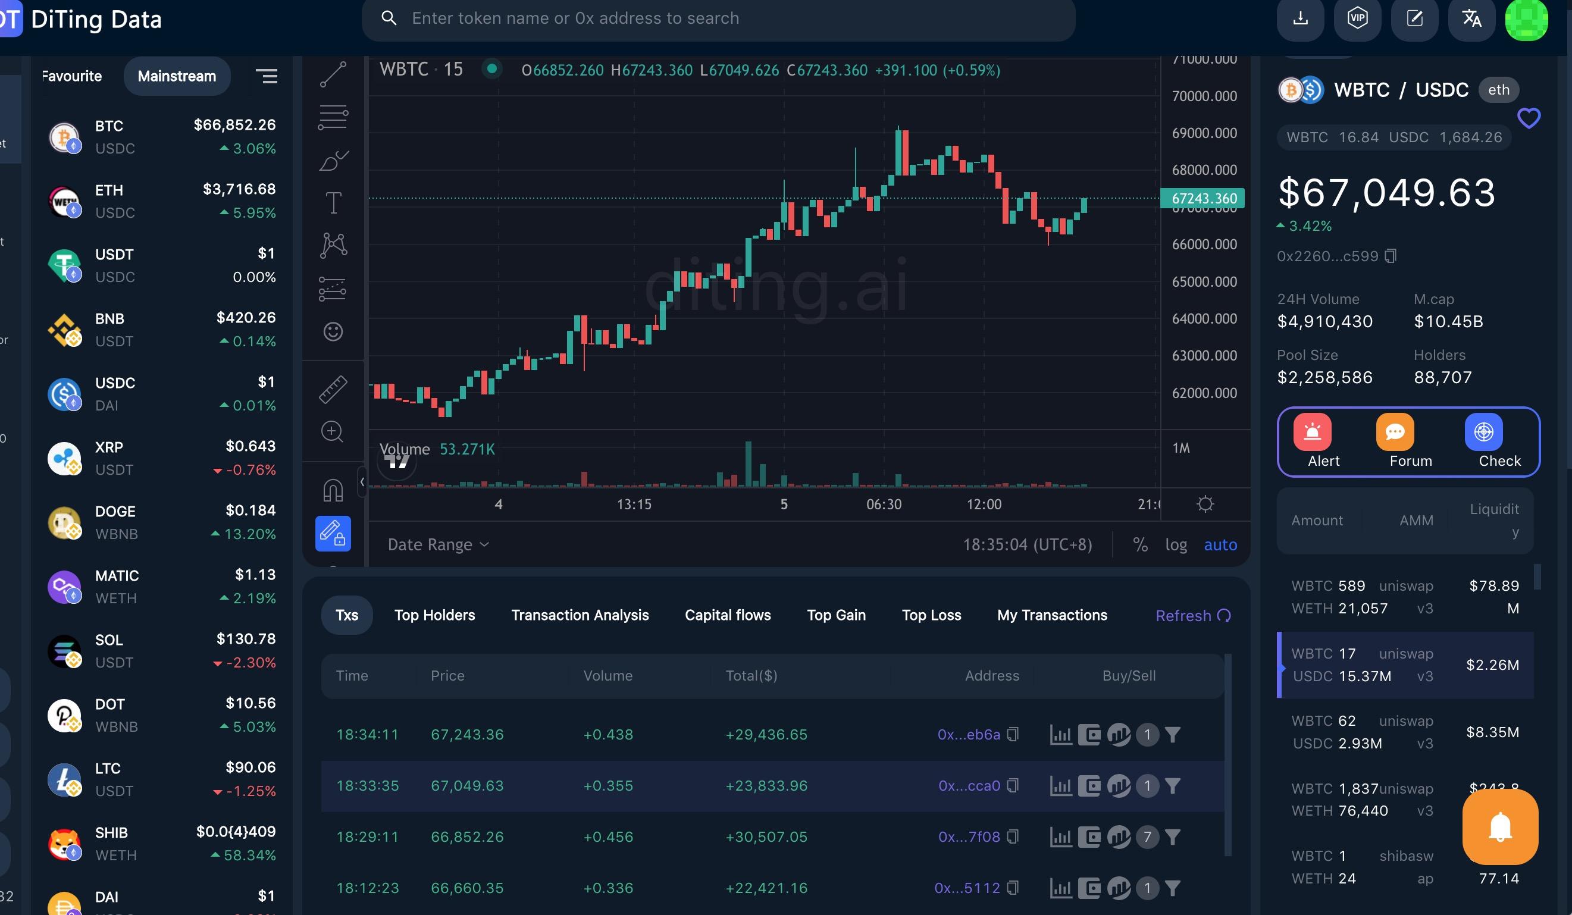
Task: Open the VIP badge icon
Action: [x=1357, y=18]
